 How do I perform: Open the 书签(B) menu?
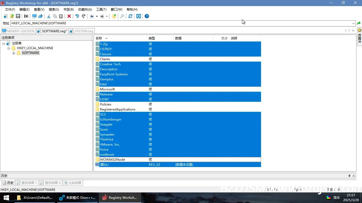pyautogui.click(x=69, y=10)
